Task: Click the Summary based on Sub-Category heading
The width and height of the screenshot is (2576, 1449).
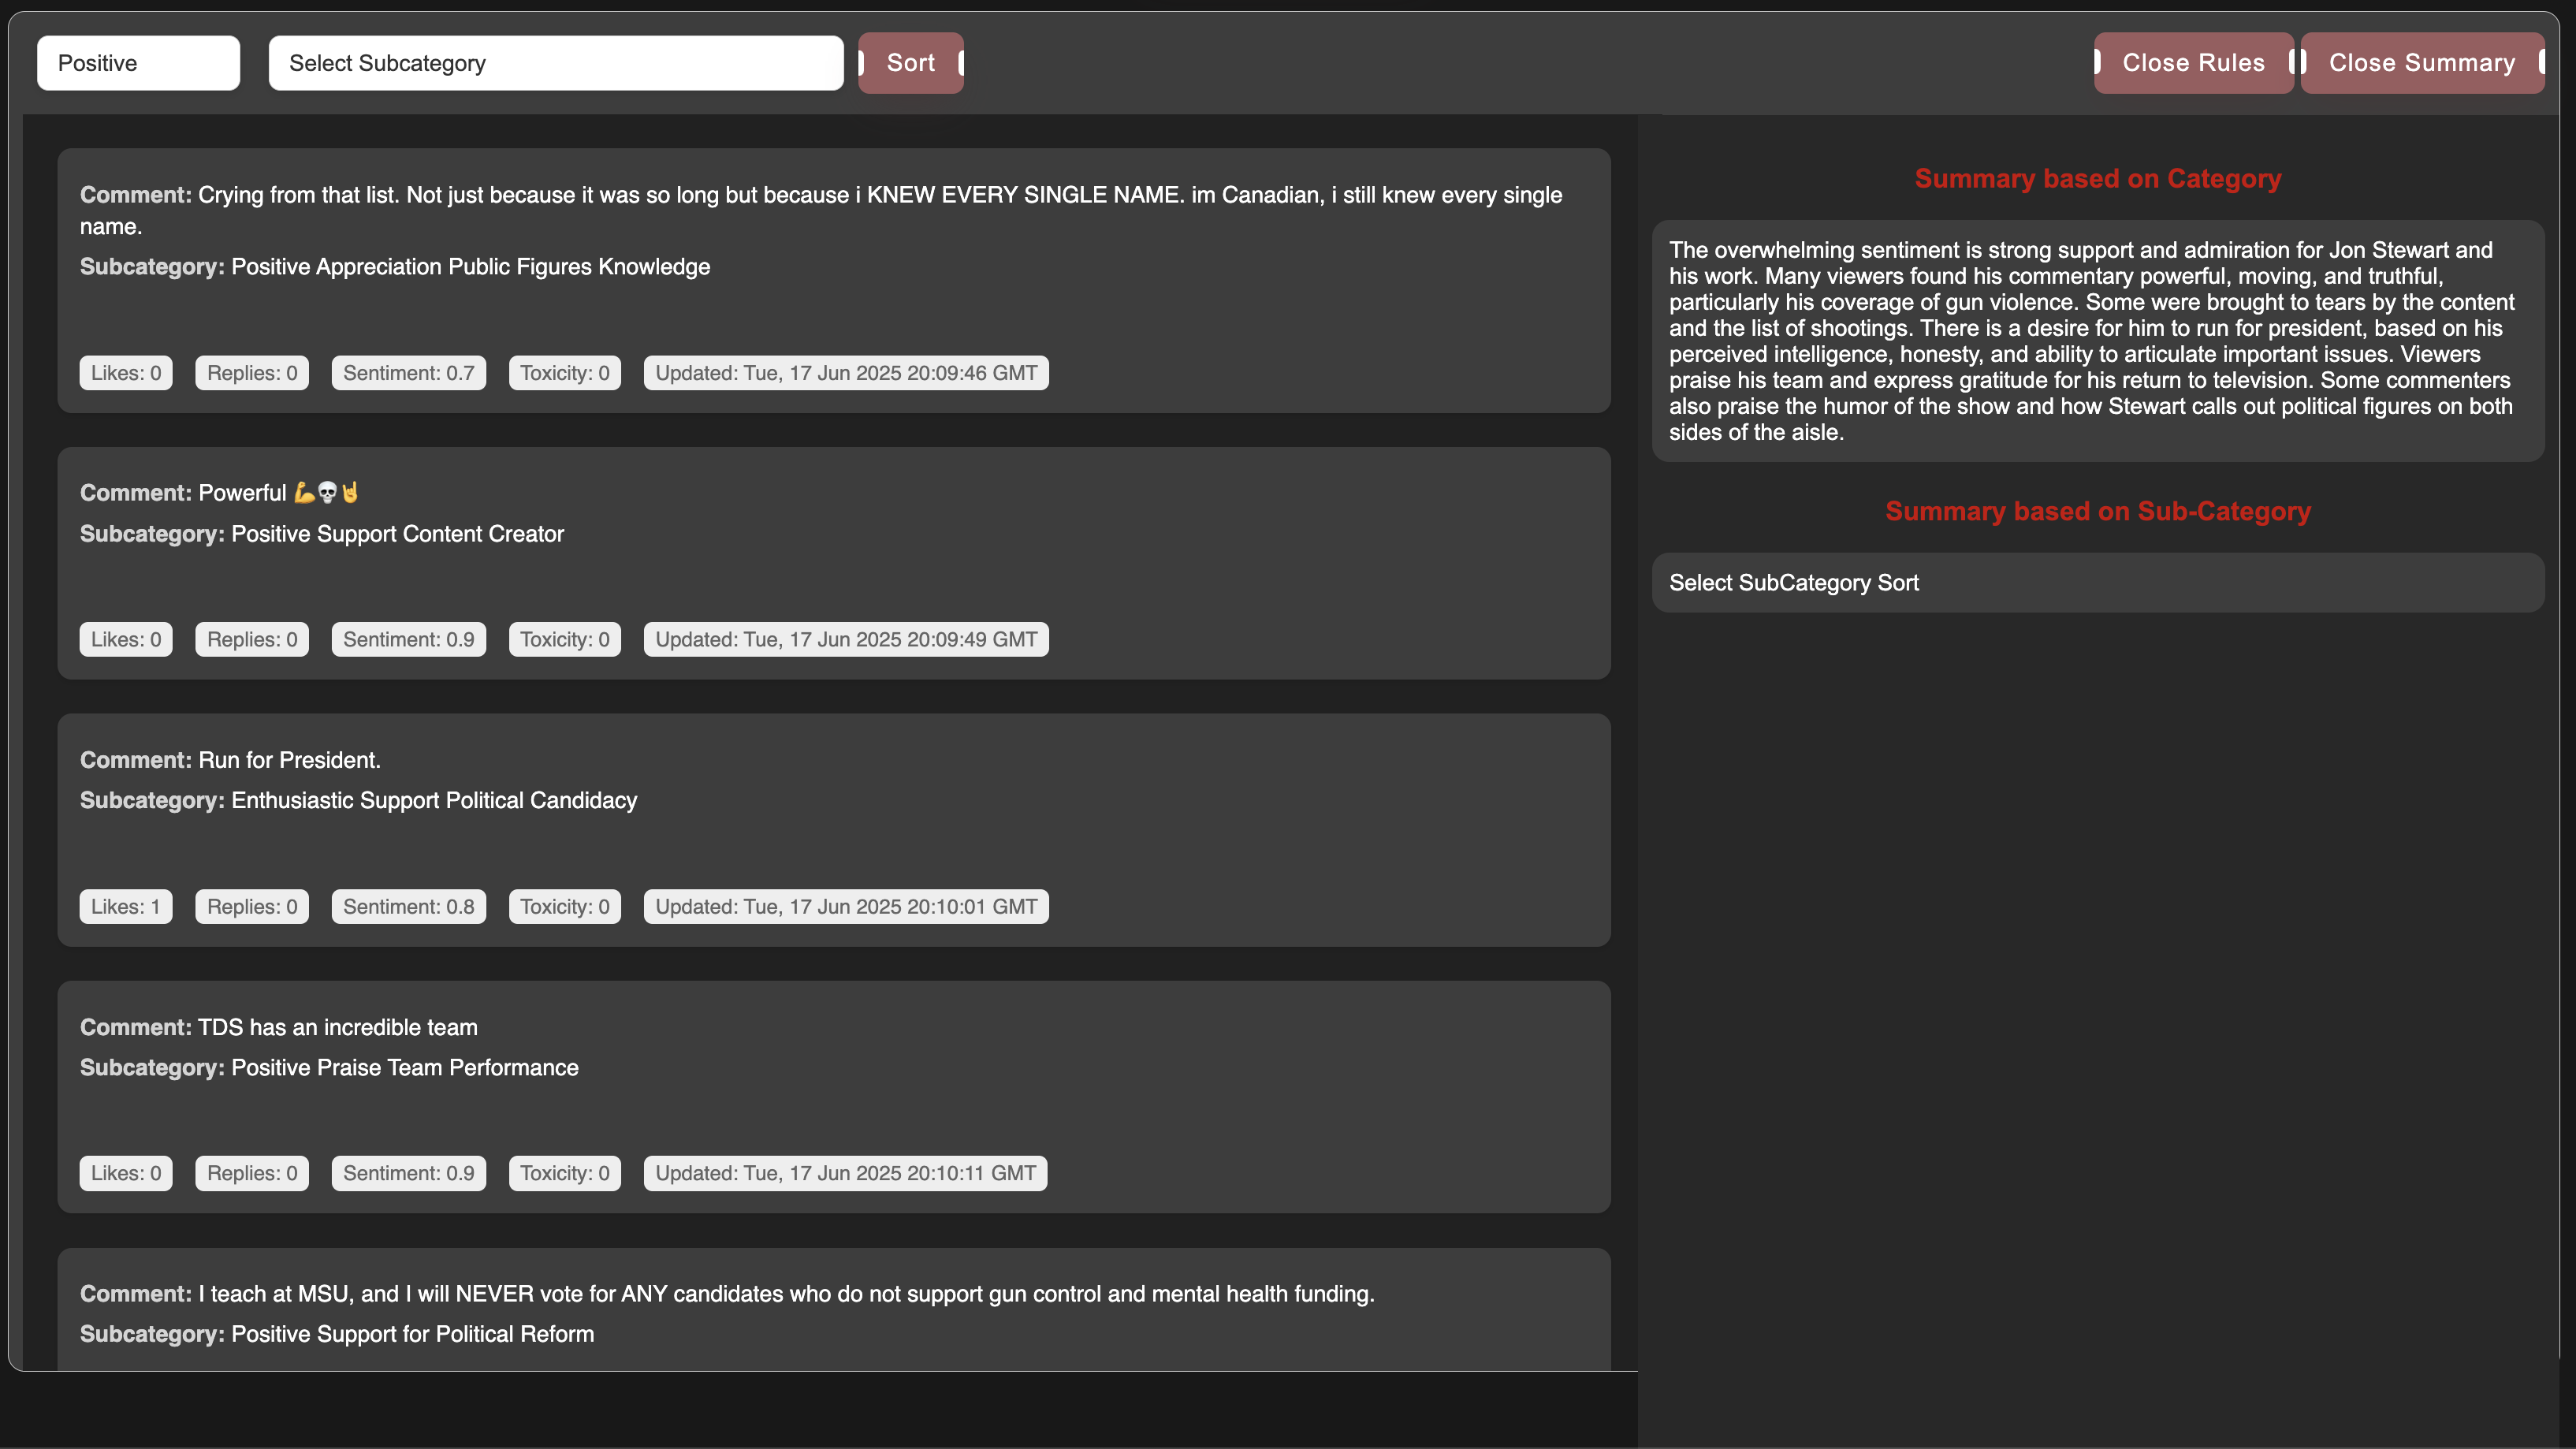Action: [x=2097, y=512]
